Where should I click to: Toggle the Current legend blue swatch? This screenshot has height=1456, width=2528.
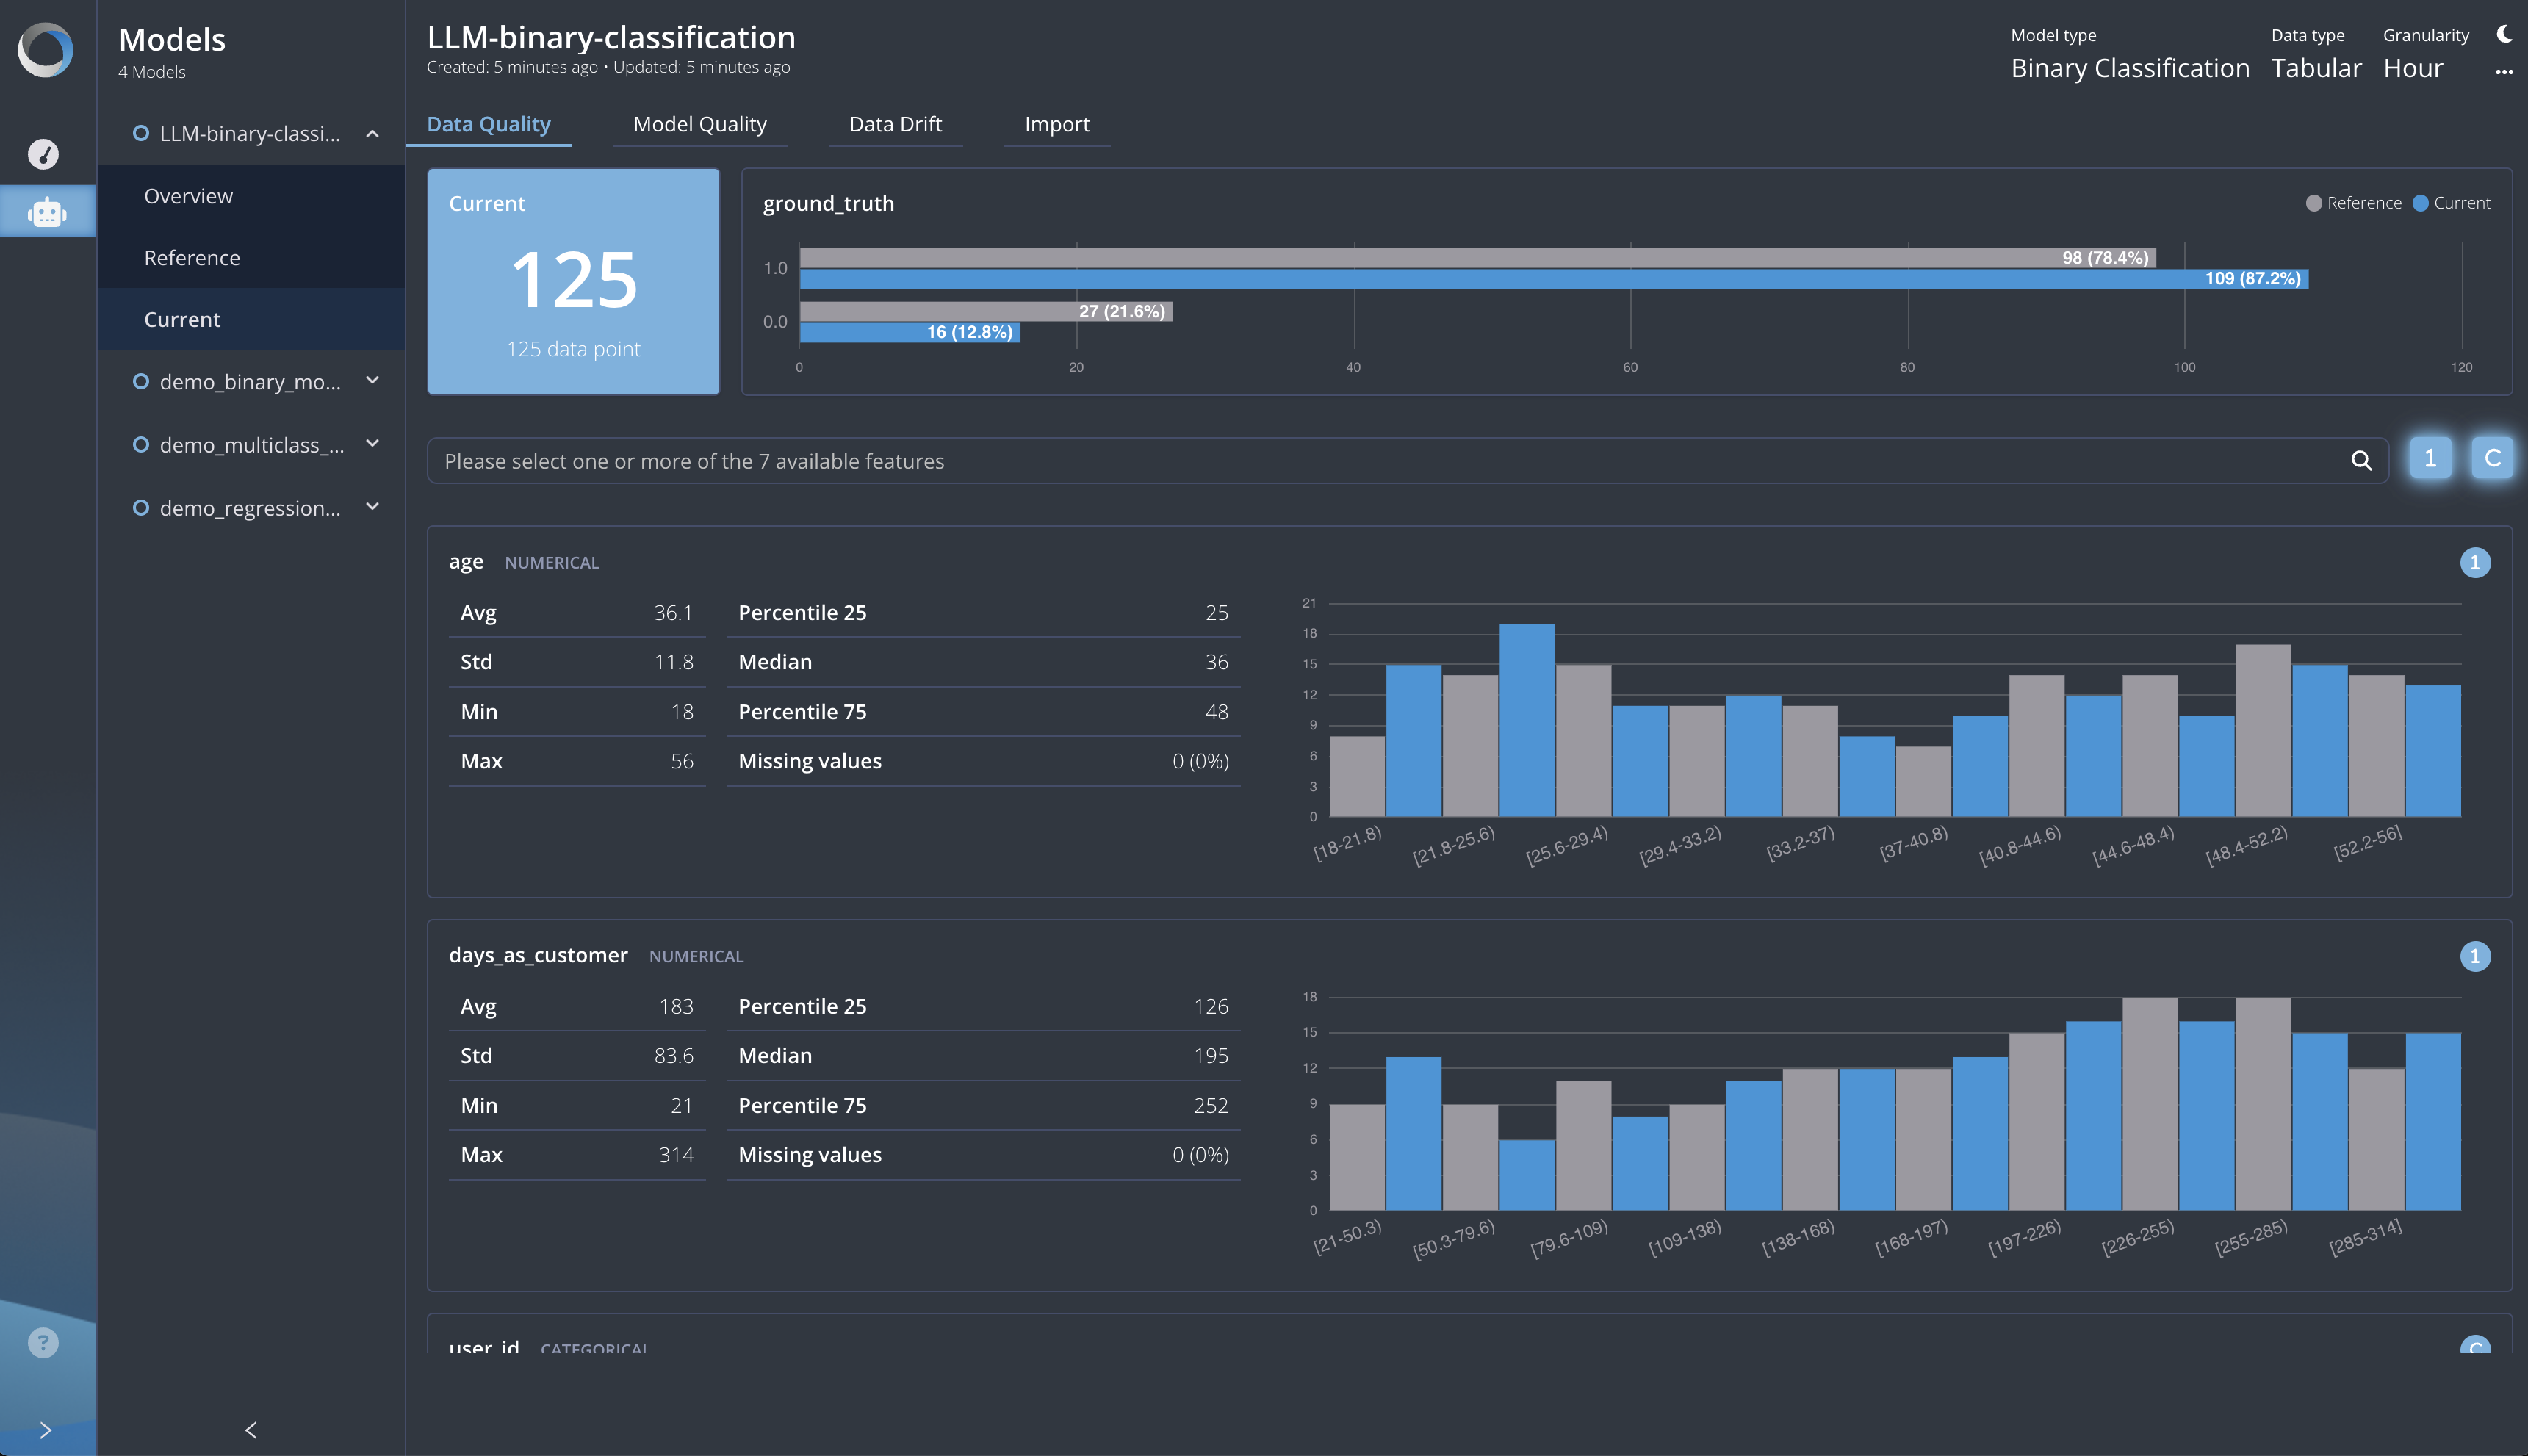tap(2420, 203)
